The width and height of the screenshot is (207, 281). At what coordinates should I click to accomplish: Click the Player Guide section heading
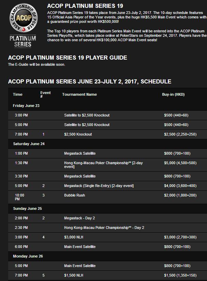click(x=67, y=58)
